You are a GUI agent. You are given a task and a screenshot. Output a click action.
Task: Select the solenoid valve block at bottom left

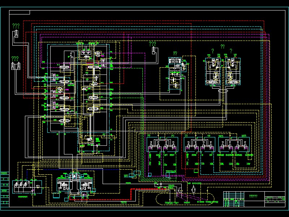[27, 187]
